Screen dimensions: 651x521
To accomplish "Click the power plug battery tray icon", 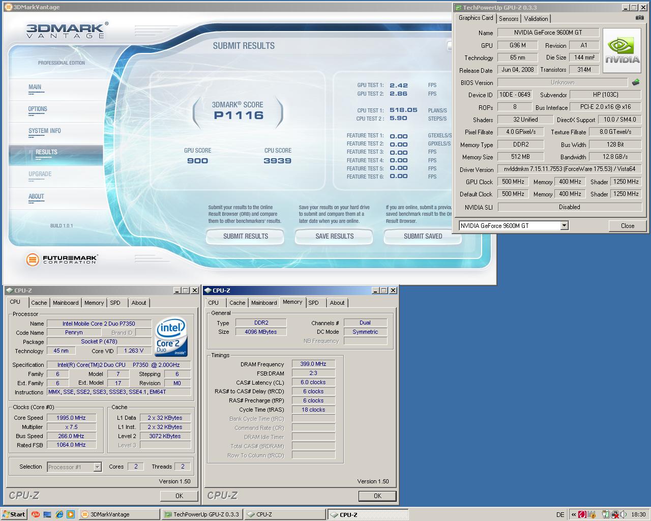I will (x=605, y=514).
